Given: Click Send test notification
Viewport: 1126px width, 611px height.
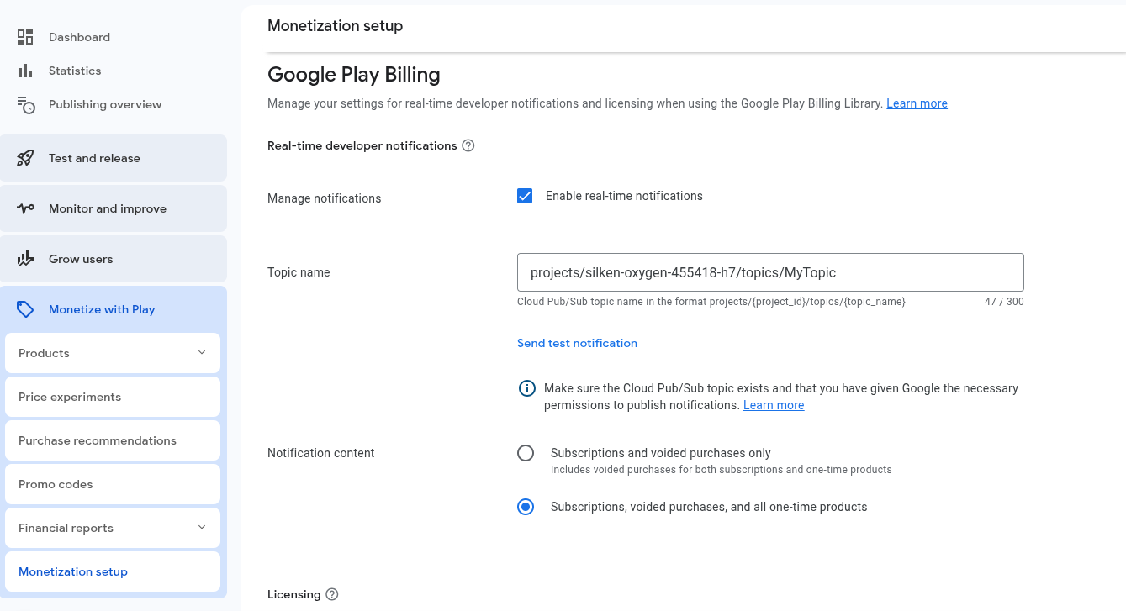Looking at the screenshot, I should click(577, 343).
